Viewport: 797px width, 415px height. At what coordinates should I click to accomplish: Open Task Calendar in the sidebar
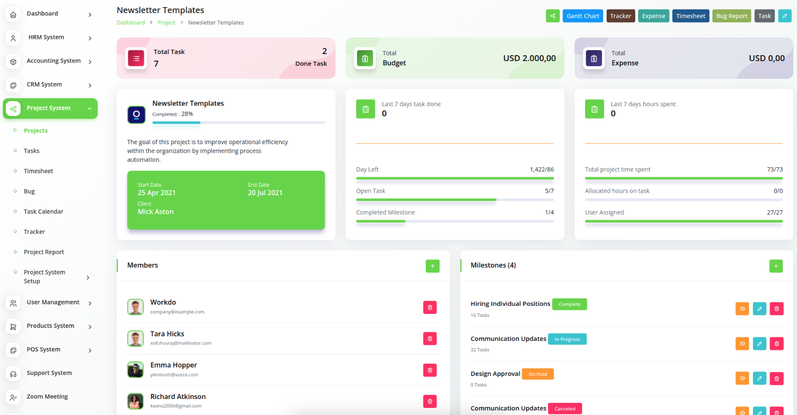[44, 212]
